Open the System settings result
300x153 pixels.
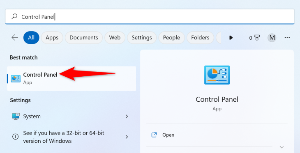coord(72,116)
